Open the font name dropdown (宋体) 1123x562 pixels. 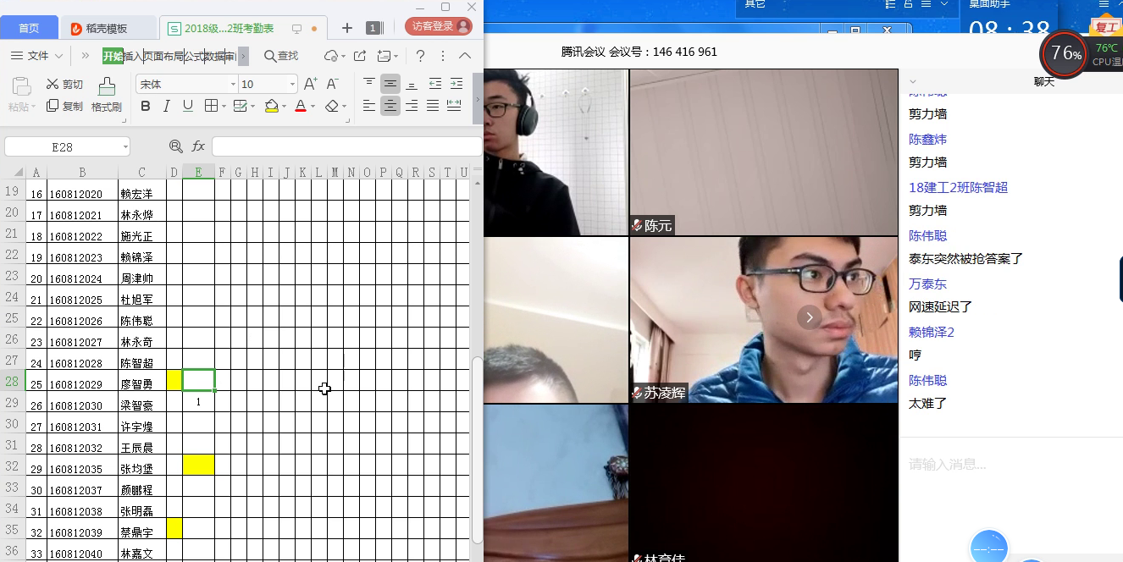click(x=233, y=85)
